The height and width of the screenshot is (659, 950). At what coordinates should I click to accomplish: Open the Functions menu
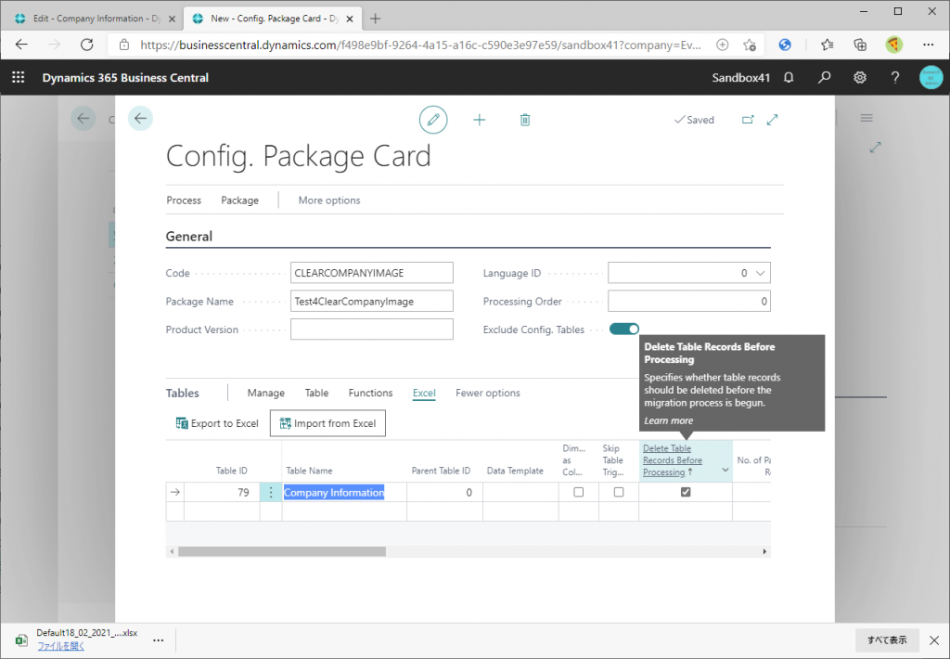[x=371, y=393]
